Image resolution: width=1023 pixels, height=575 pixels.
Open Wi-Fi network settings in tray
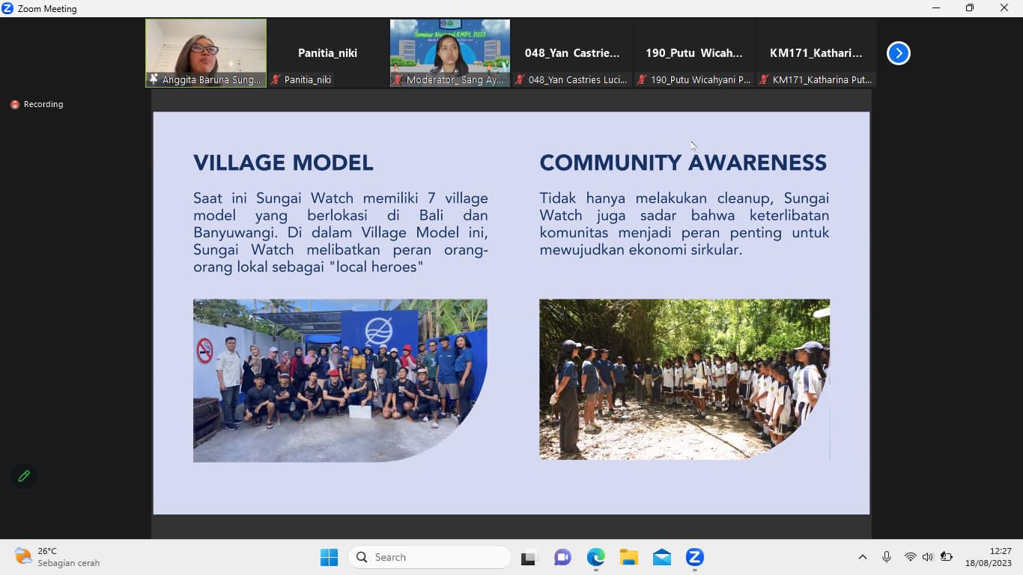click(x=910, y=557)
